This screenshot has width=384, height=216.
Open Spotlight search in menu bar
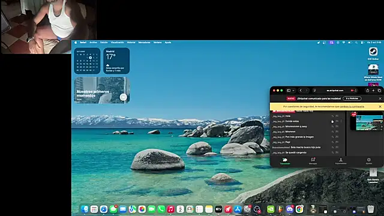[x=356, y=43]
